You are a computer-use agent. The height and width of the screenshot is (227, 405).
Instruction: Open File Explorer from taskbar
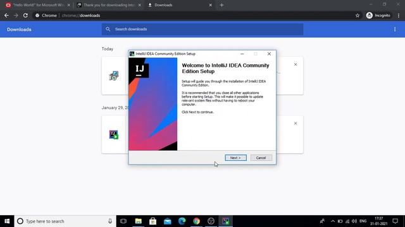tap(138, 221)
